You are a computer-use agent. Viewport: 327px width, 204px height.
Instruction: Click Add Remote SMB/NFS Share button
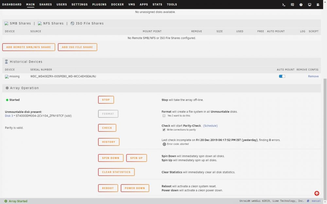pos(28,47)
